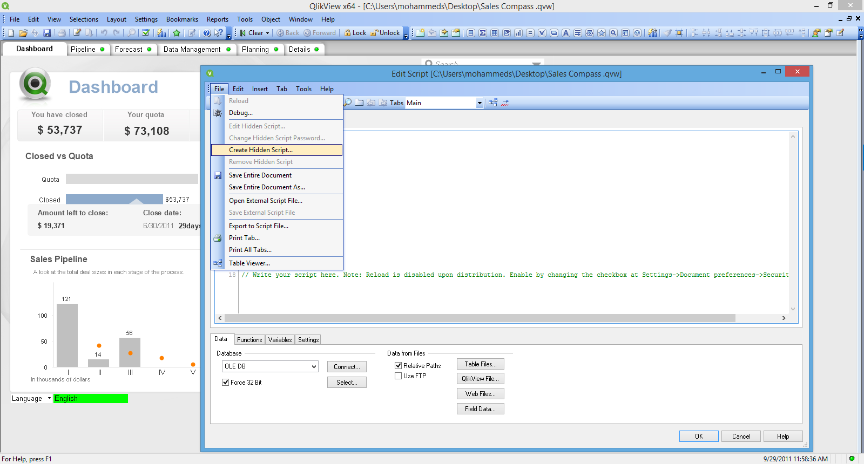
Task: Click the Open folder icon in main toolbar
Action: coord(23,33)
